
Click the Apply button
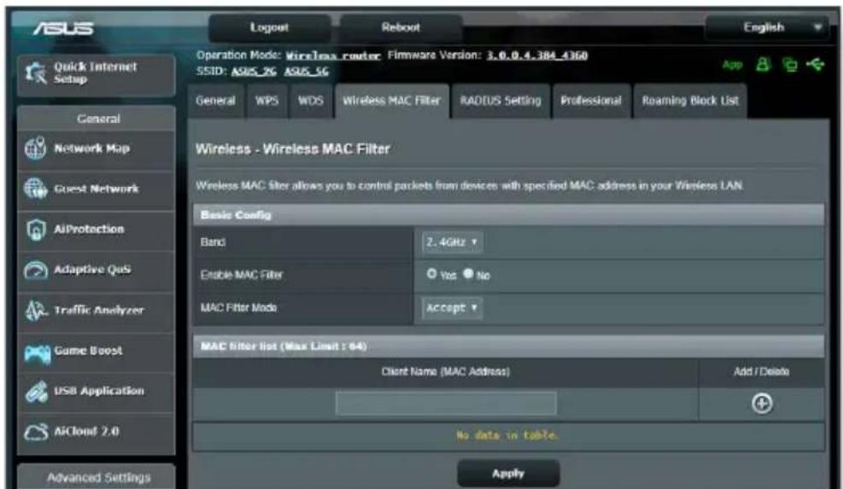coord(508,474)
